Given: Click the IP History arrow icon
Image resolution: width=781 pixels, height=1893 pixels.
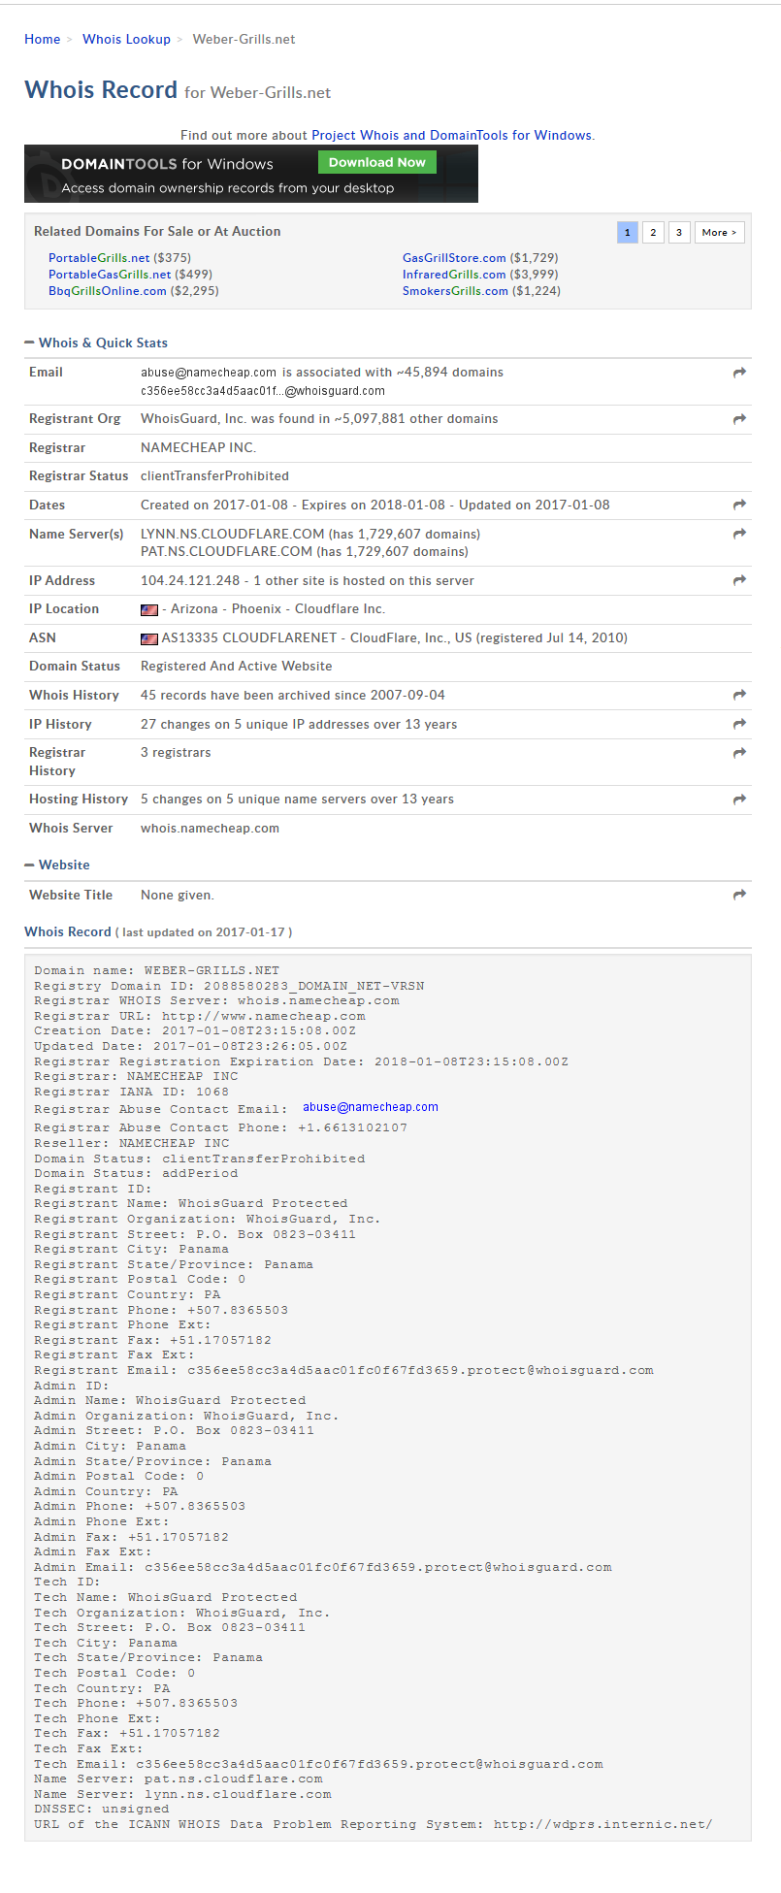Looking at the screenshot, I should (739, 724).
